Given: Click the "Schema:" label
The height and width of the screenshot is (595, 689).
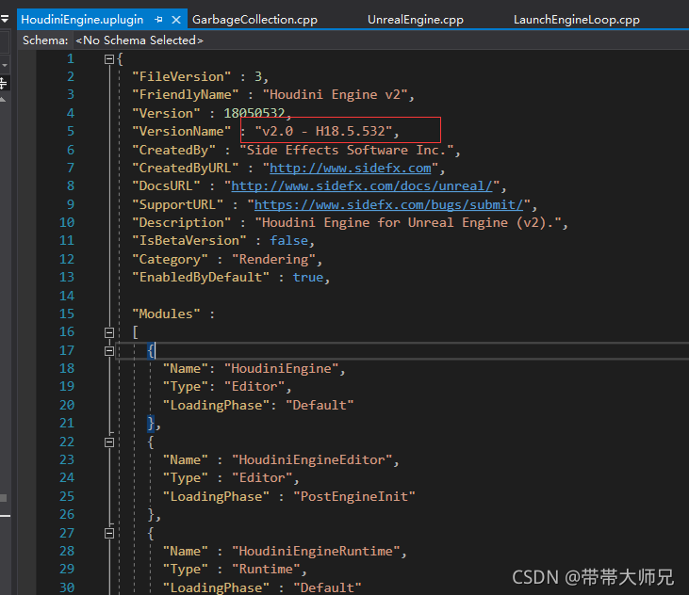Looking at the screenshot, I should [45, 40].
